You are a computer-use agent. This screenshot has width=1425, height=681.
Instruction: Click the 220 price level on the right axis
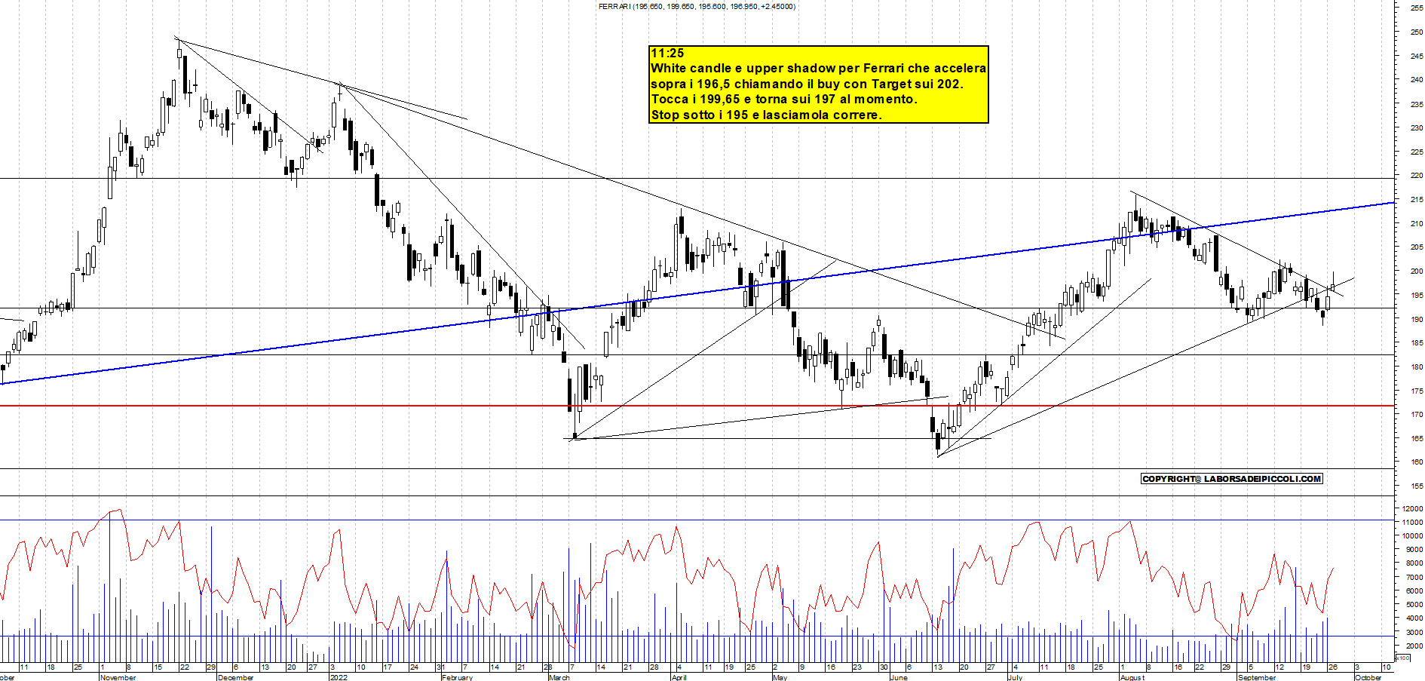point(1416,175)
